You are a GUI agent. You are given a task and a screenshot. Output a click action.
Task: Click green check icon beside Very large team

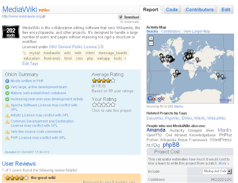pos(7,87)
